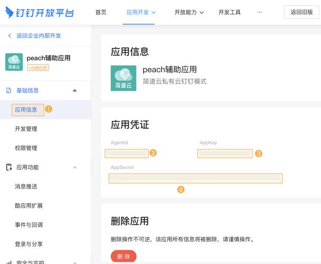Viewport: 321px width, 264px height.
Task: Click the 简道云 app icon under 应用信息
Action: click(x=124, y=78)
